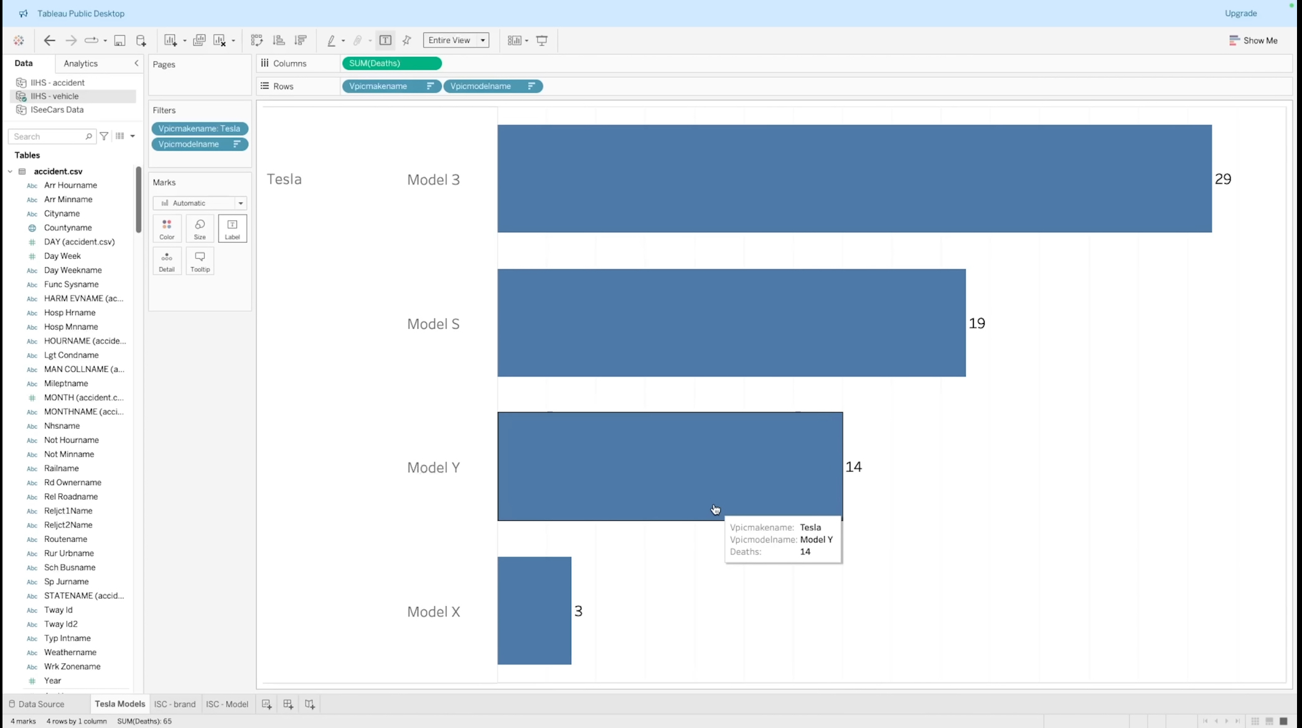The height and width of the screenshot is (728, 1302).
Task: Open the Color marks card
Action: [167, 228]
